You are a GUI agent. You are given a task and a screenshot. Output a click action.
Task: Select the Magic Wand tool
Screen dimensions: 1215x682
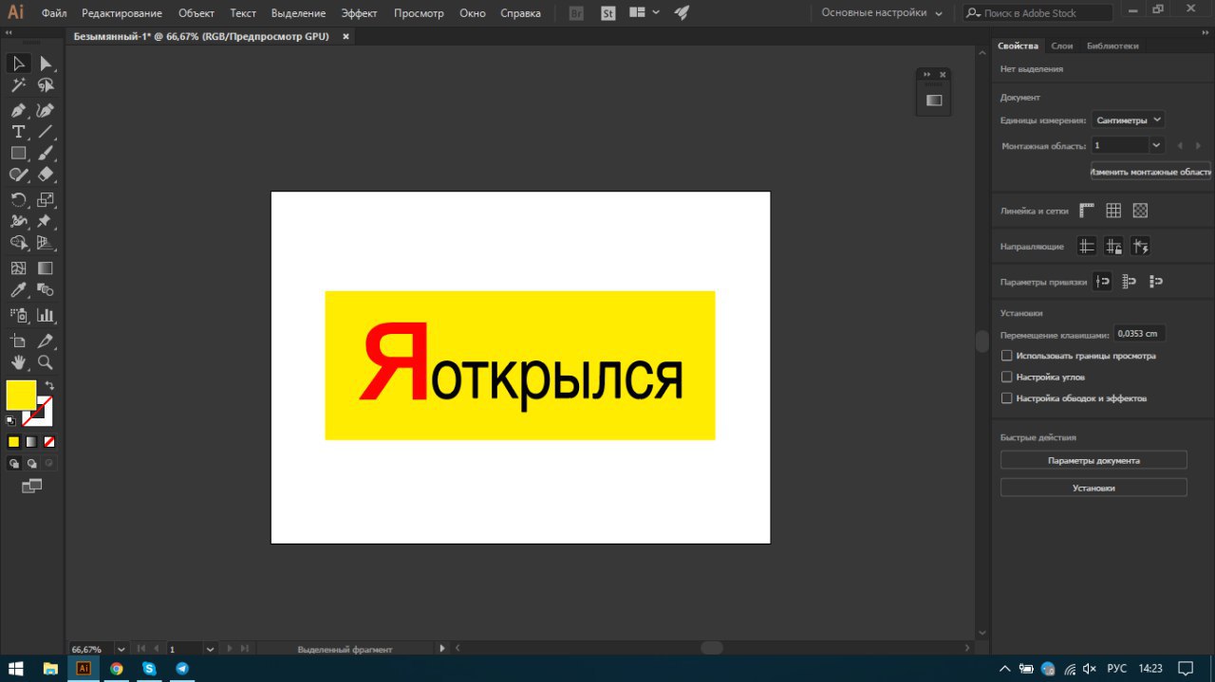[x=18, y=86]
